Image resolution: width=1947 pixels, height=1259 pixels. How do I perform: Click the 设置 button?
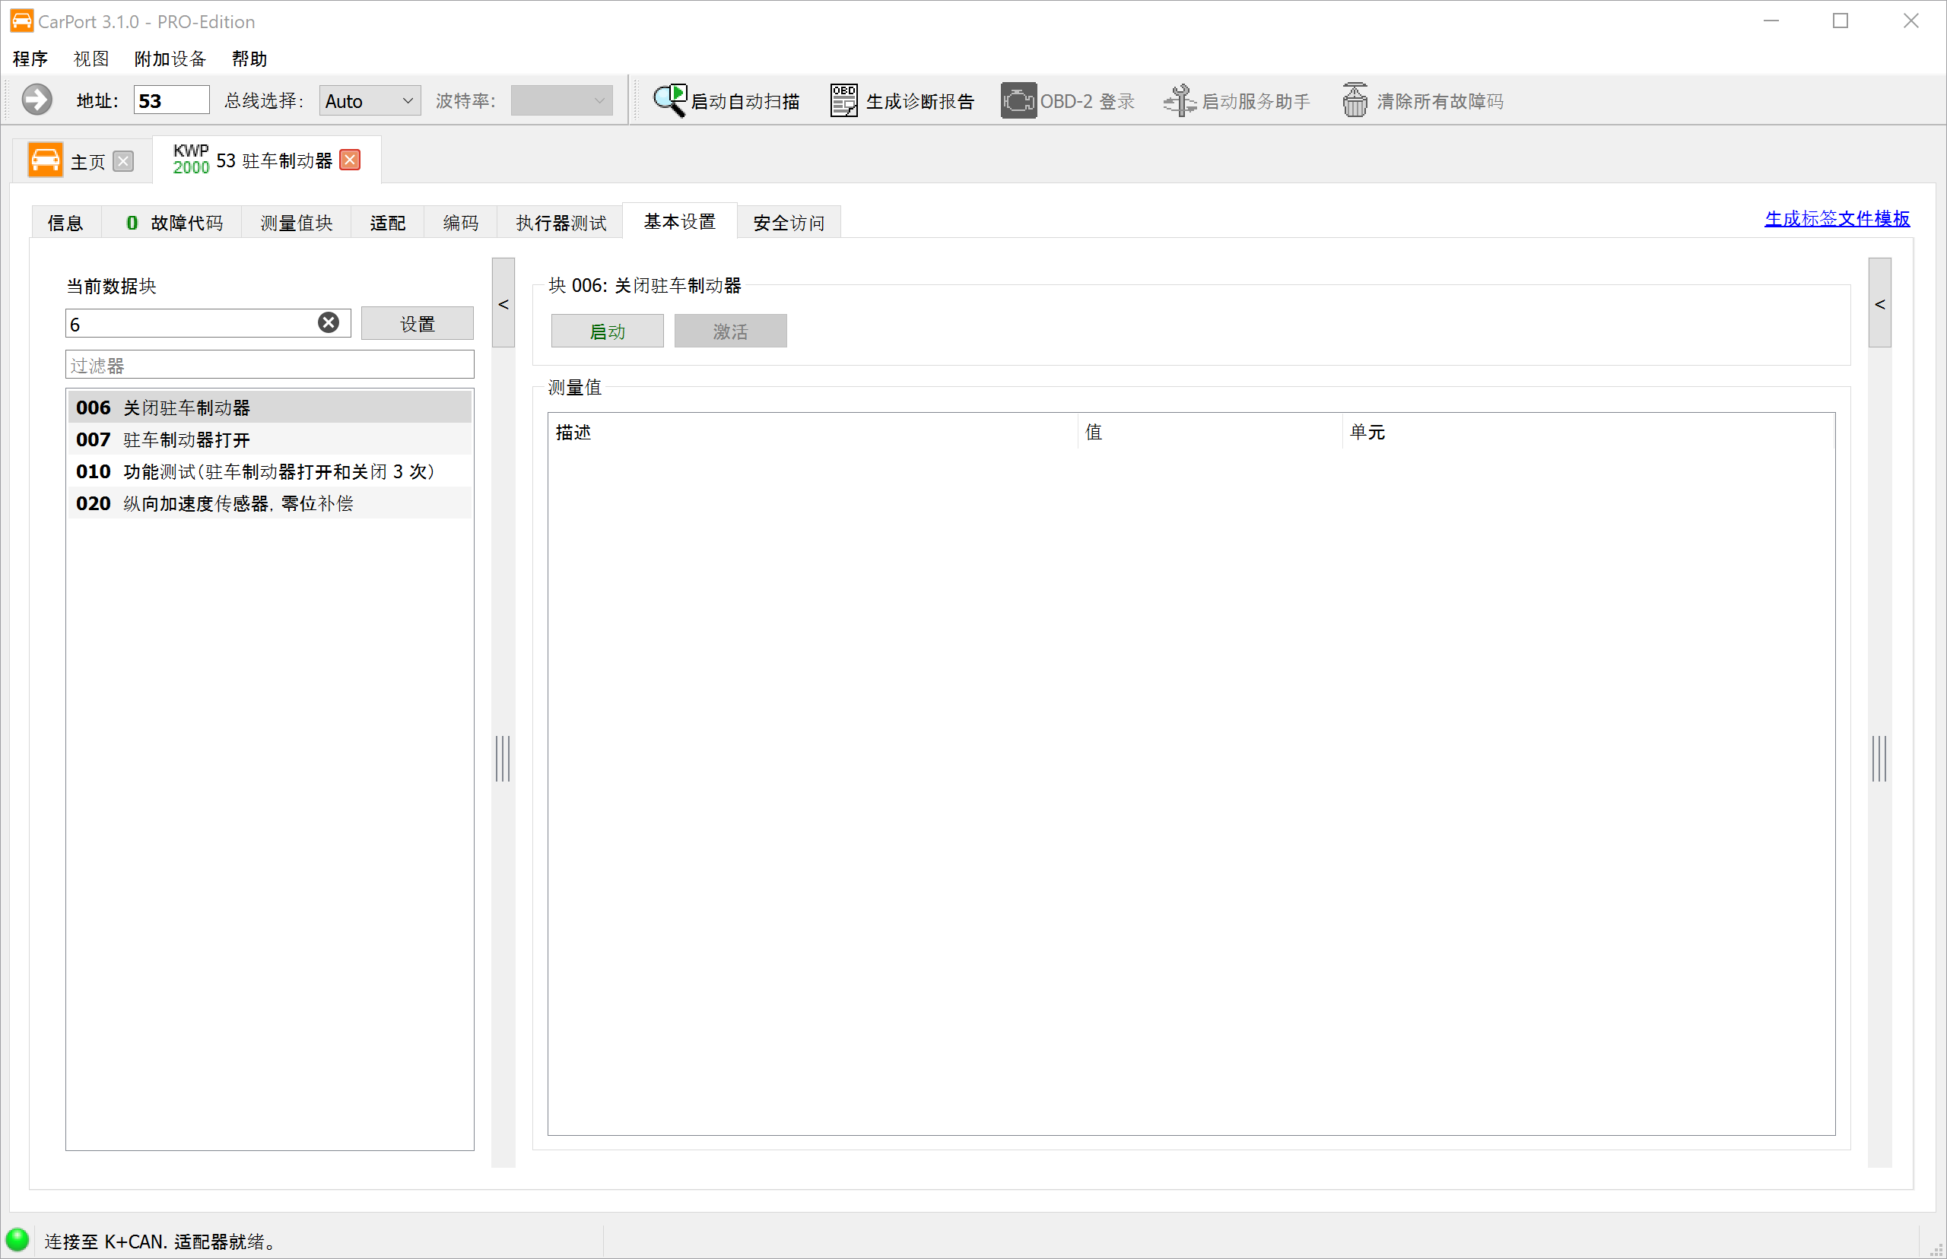point(417,324)
